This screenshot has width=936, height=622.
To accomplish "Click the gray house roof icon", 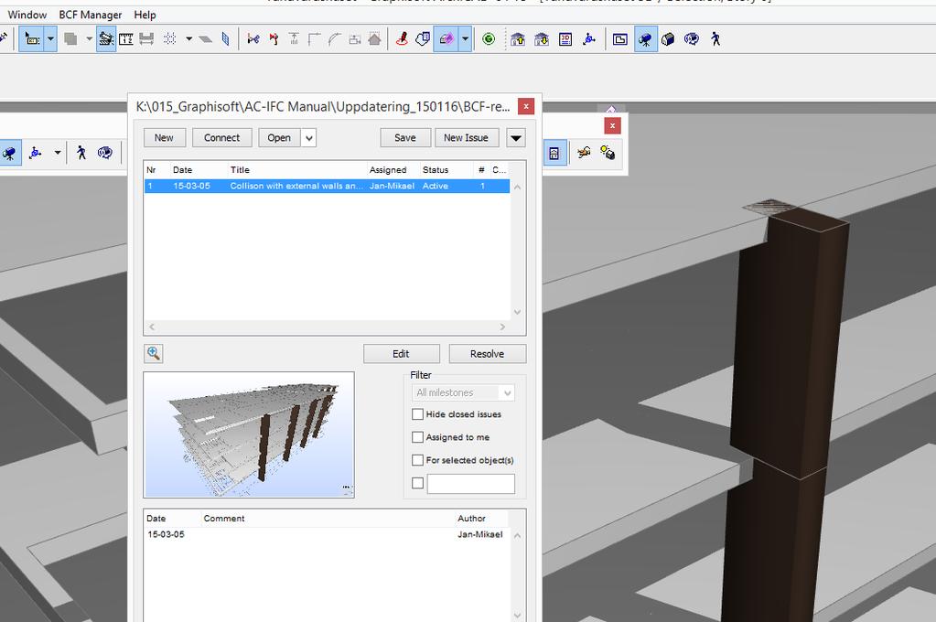I will tap(374, 39).
